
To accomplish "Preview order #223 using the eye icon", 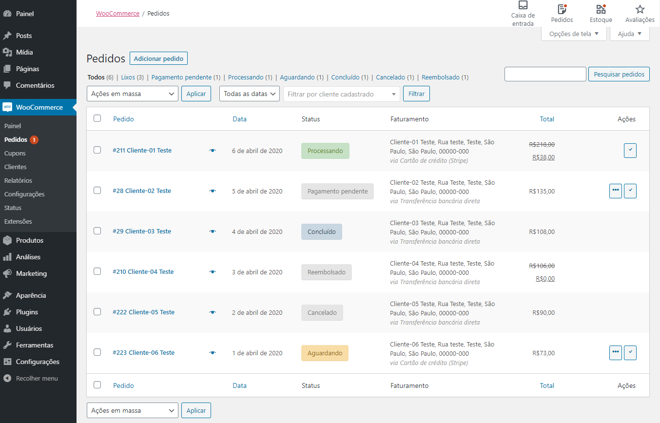I will [213, 353].
